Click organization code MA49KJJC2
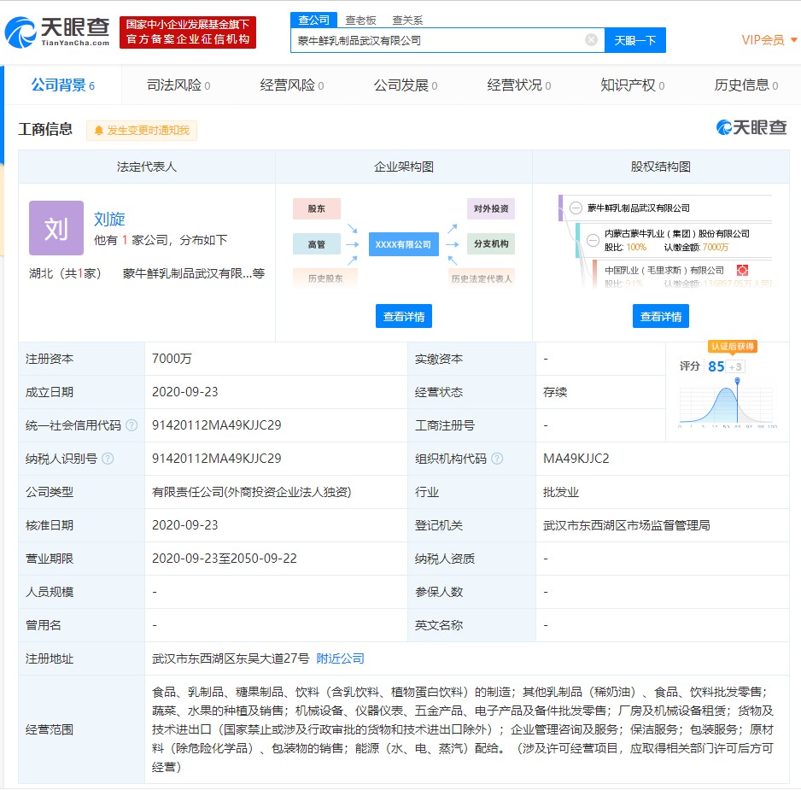The image size is (801, 790). tap(576, 459)
